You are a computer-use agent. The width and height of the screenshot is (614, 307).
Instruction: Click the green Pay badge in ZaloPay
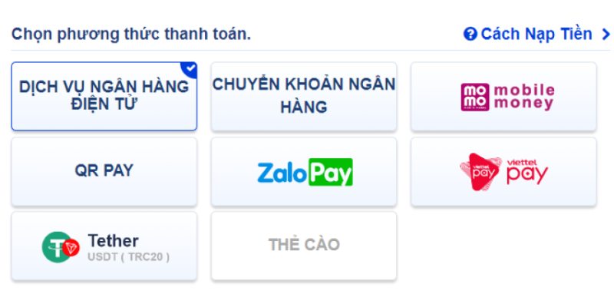pyautogui.click(x=330, y=172)
